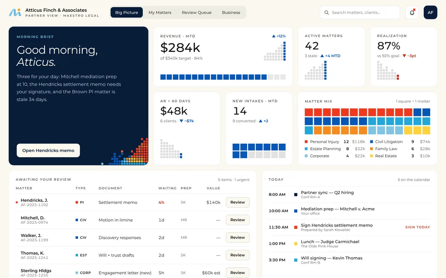Focus the Search matters, clients field
446x278 pixels.
(x=360, y=13)
